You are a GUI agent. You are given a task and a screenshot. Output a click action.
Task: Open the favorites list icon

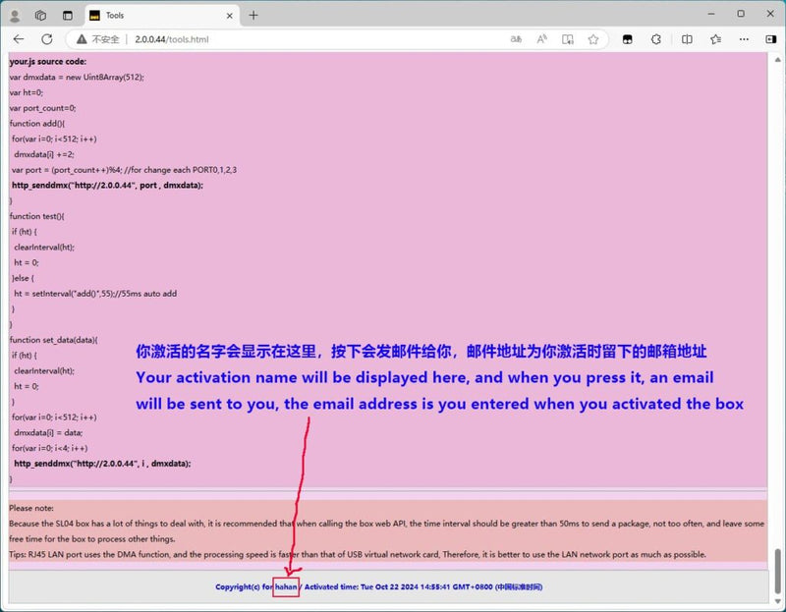tap(715, 39)
